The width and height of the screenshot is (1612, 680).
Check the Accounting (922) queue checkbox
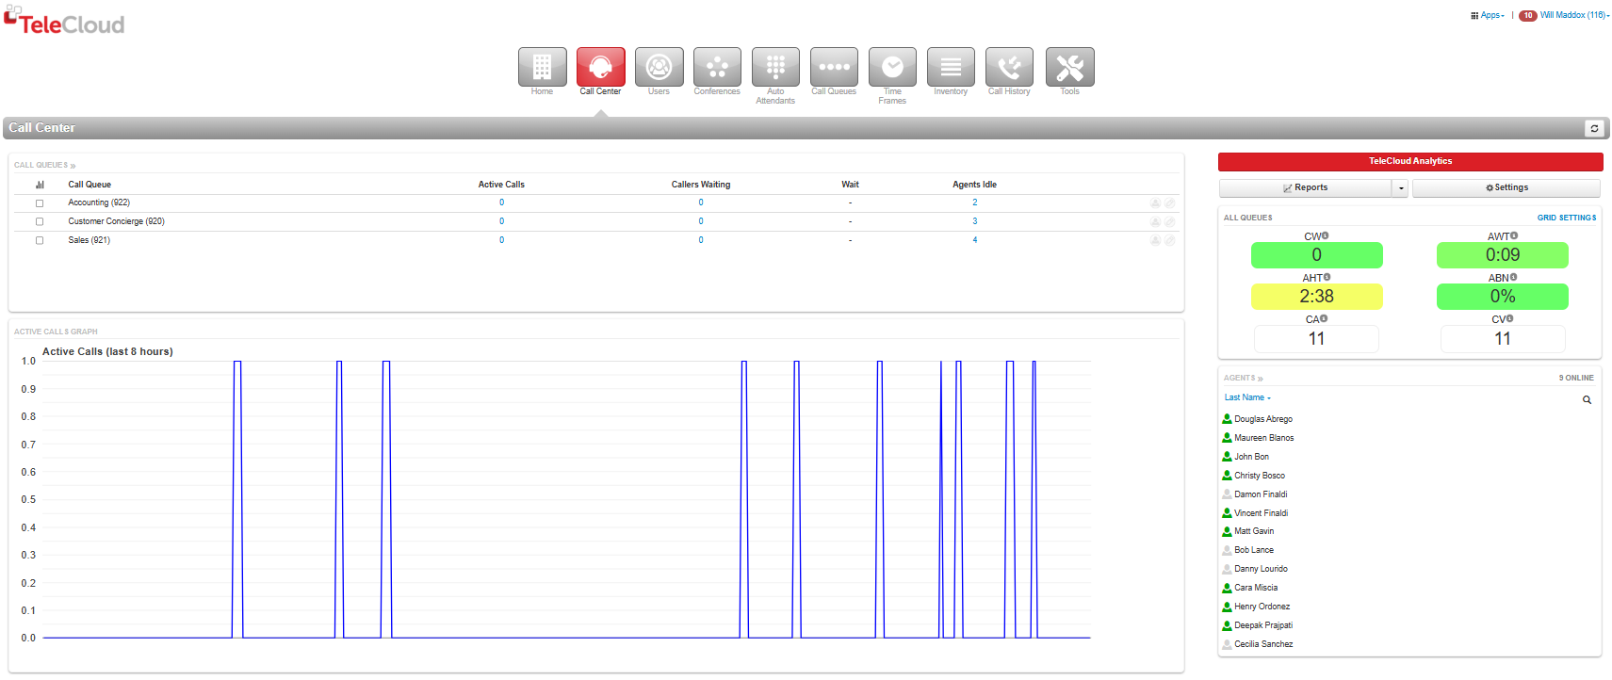coord(40,203)
